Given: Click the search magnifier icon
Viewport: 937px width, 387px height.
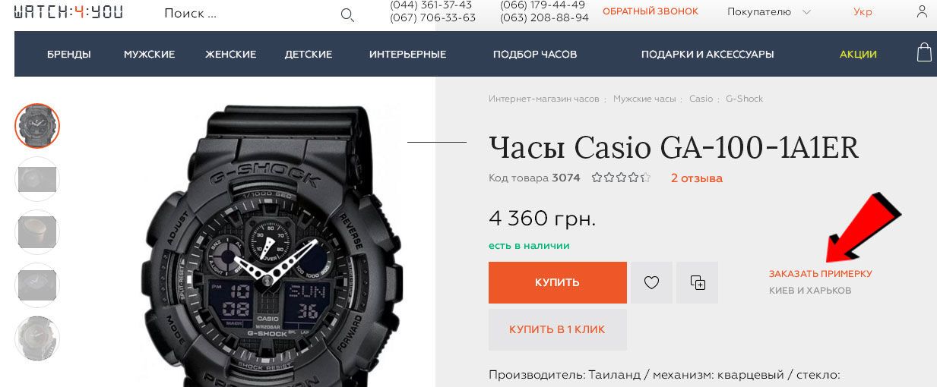Looking at the screenshot, I should pyautogui.click(x=347, y=14).
